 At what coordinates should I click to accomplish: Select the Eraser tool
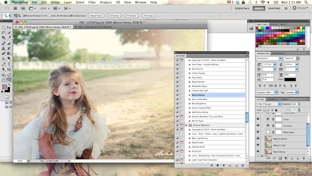click(x=3, y=53)
